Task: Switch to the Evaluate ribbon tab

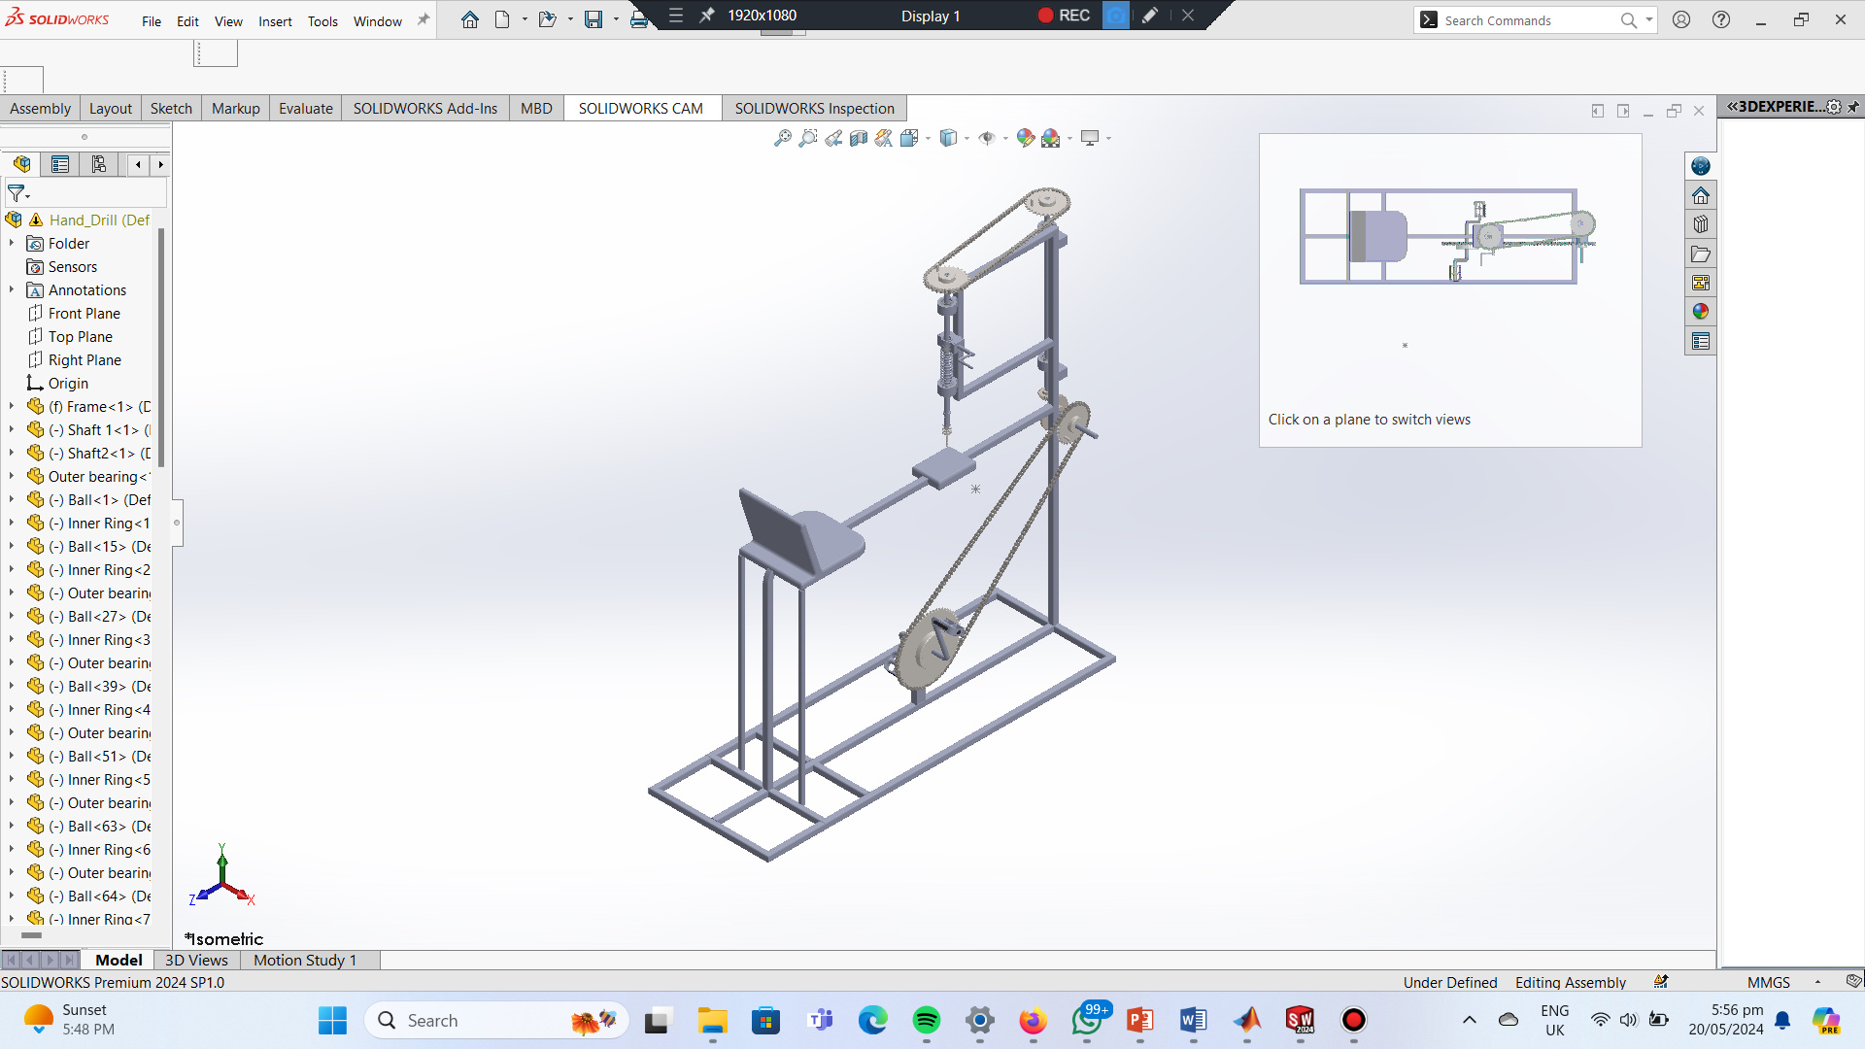Action: 305,109
